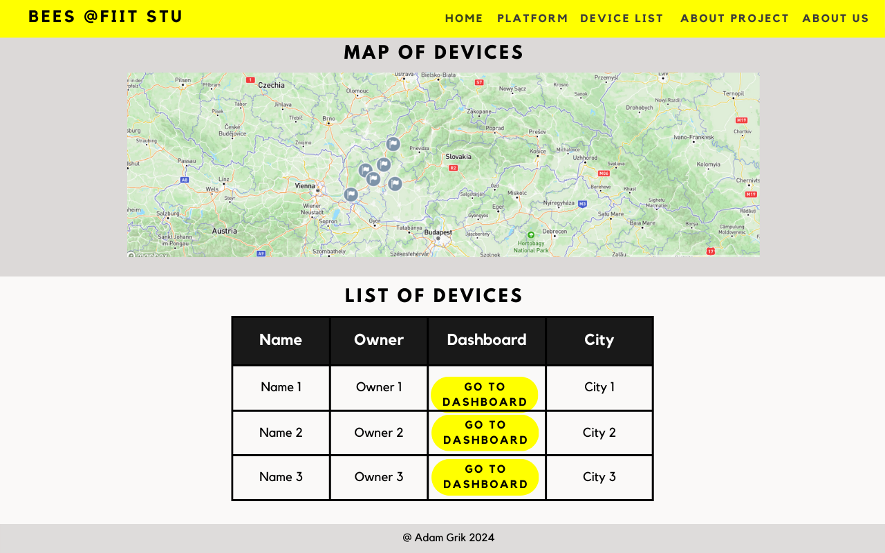Viewport: 885px width, 553px height.
Task: Click the BEES @FIIT STU site title
Action: coord(106,17)
